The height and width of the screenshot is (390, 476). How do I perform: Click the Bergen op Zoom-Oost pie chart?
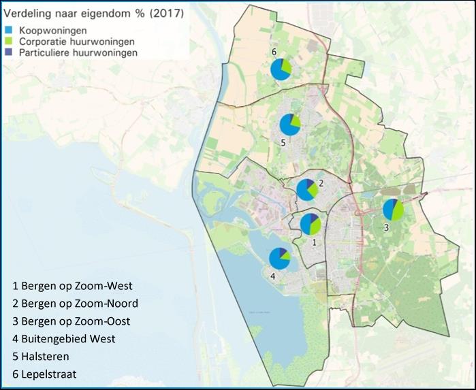point(393,210)
